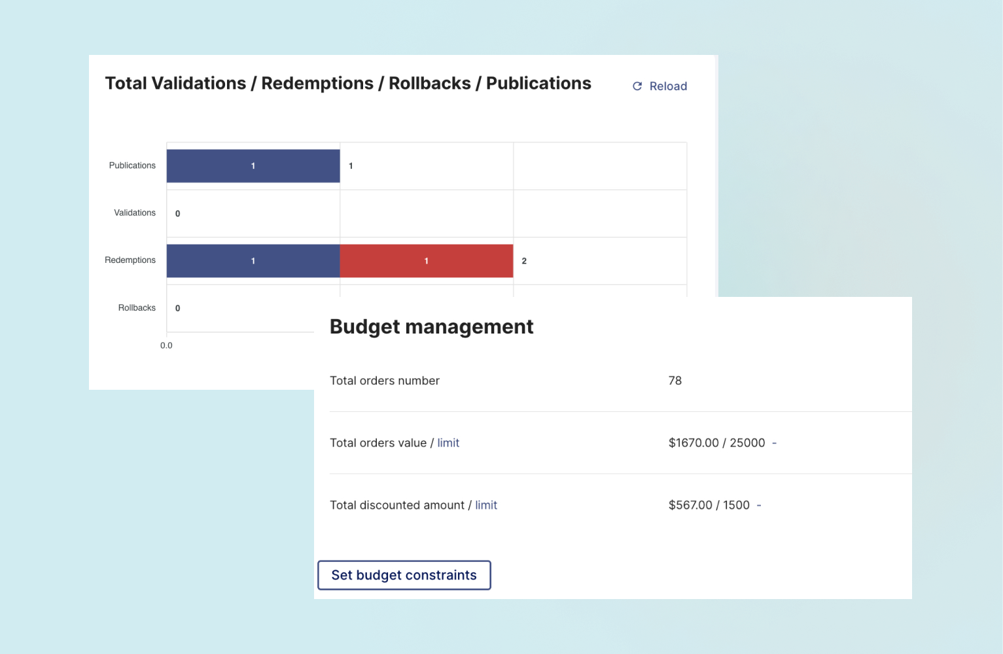Click the Total orders number value 78
This screenshot has width=1003, height=654.
tap(675, 381)
